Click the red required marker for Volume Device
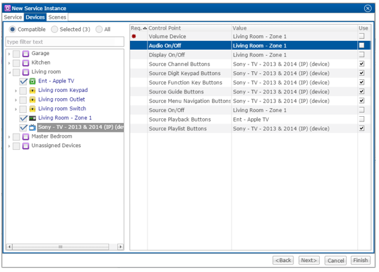This screenshot has width=379, height=272. (134, 36)
